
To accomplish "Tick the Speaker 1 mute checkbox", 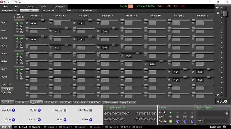I will (x=30, y=127).
